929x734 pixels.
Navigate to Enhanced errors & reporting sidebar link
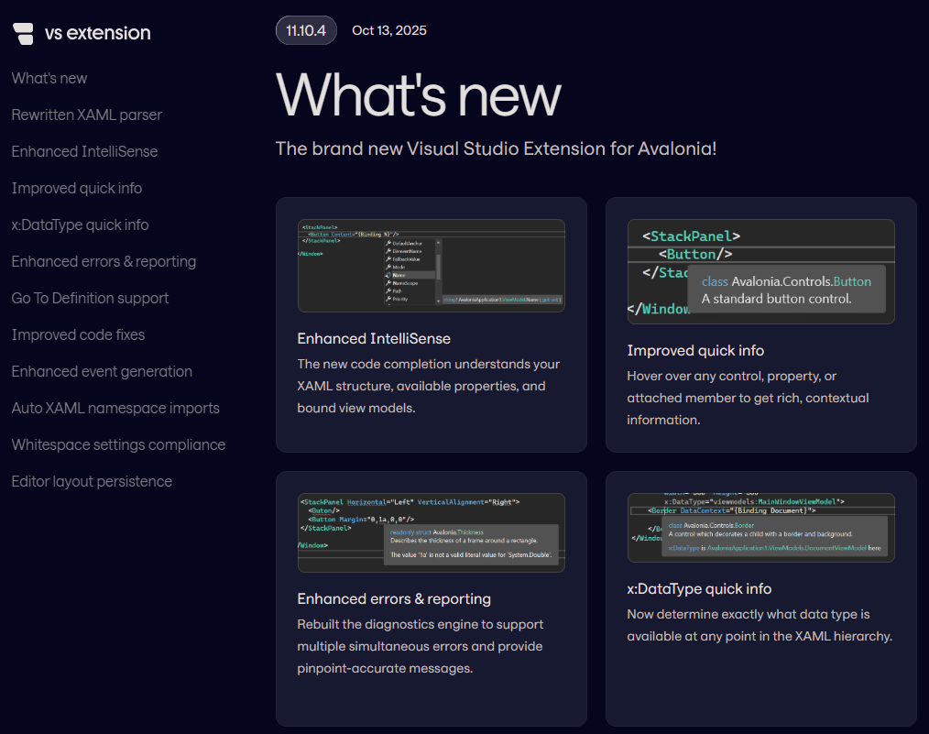[104, 261]
